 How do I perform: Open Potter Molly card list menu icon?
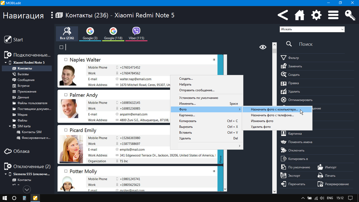(x=214, y=171)
